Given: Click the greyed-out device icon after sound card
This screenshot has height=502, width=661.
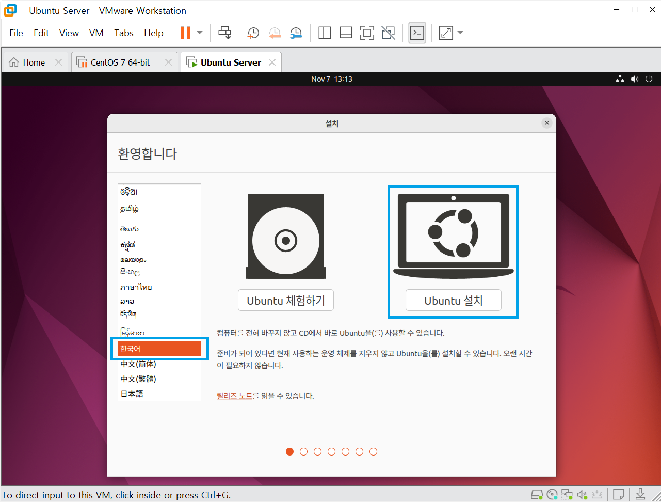Looking at the screenshot, I should pyautogui.click(x=597, y=495).
